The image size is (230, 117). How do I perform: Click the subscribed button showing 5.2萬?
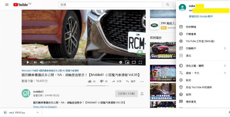pyautogui.click(x=126, y=94)
